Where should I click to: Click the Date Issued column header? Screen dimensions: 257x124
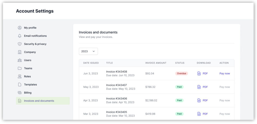pos(91,63)
